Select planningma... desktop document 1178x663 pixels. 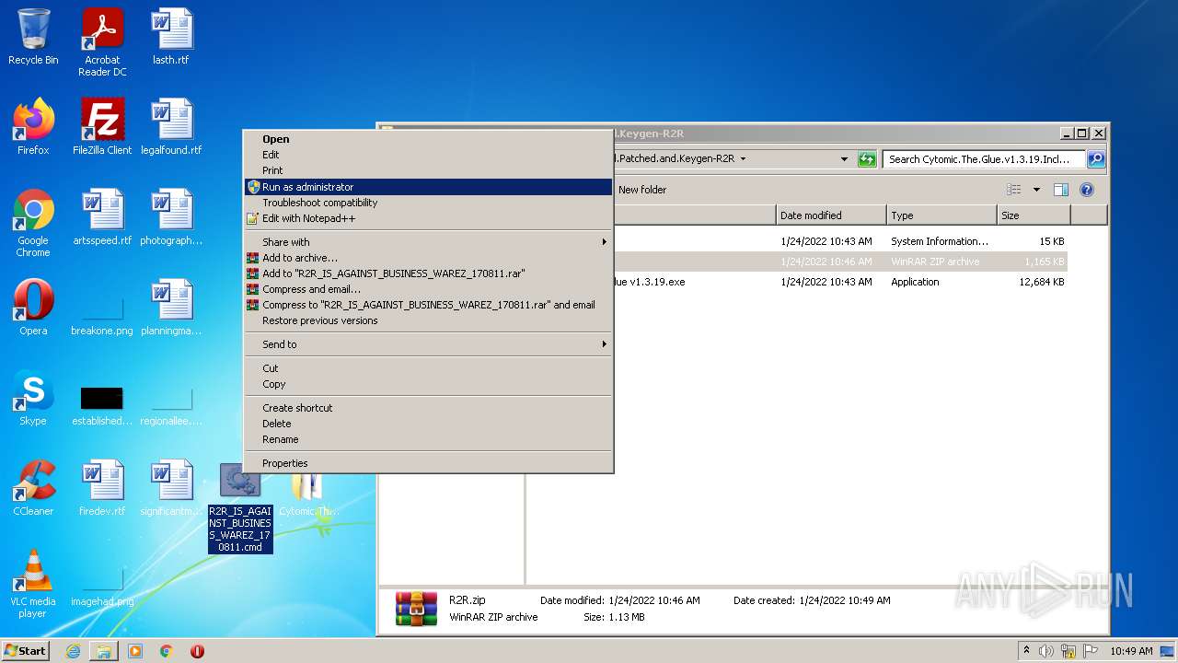click(171, 308)
